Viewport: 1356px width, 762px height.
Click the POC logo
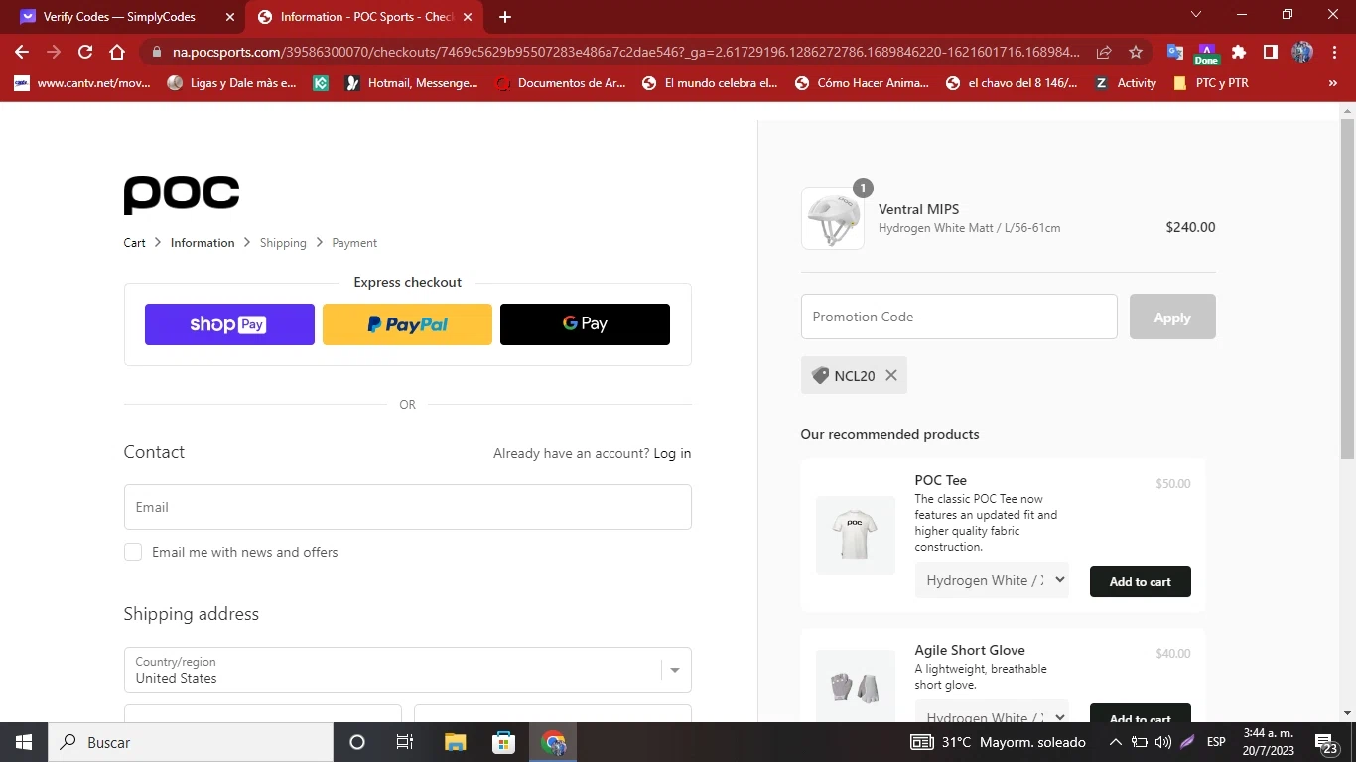[x=182, y=194]
